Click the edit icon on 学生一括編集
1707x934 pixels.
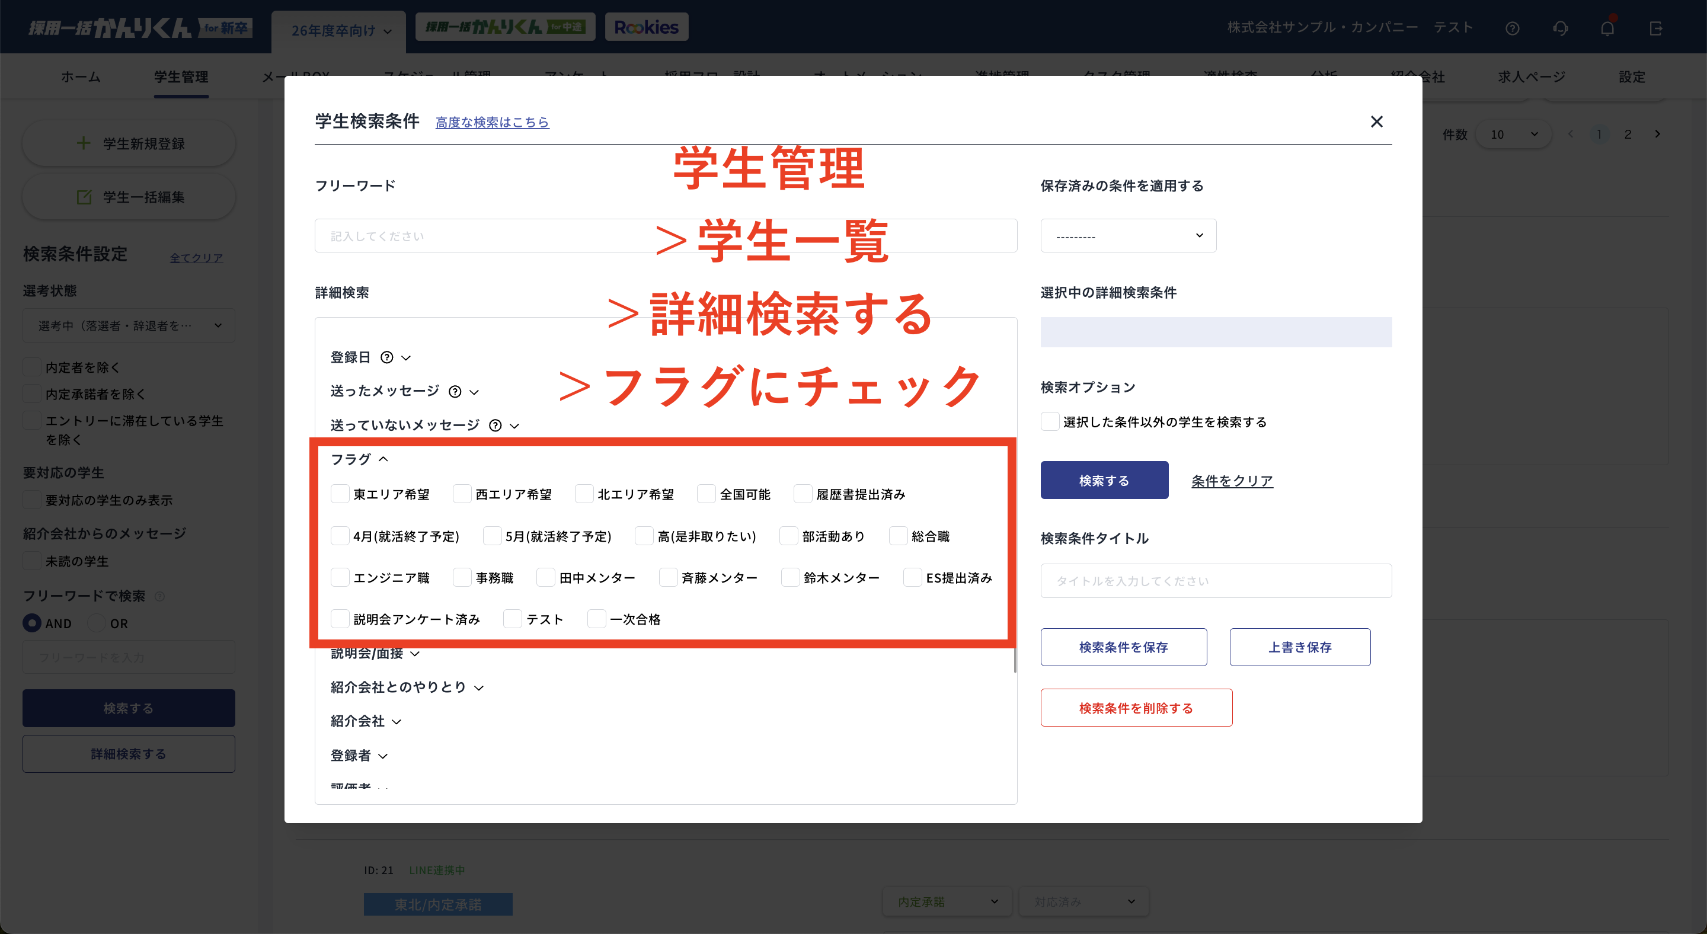point(84,196)
